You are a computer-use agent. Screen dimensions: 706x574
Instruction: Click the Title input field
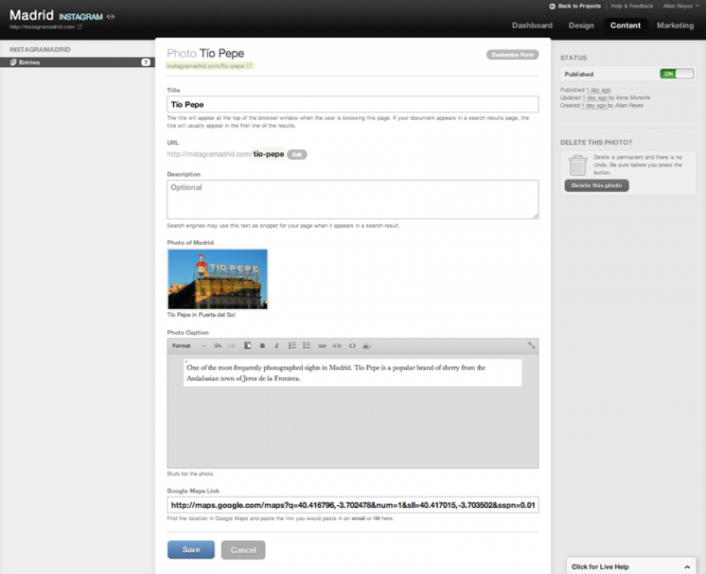tap(352, 105)
